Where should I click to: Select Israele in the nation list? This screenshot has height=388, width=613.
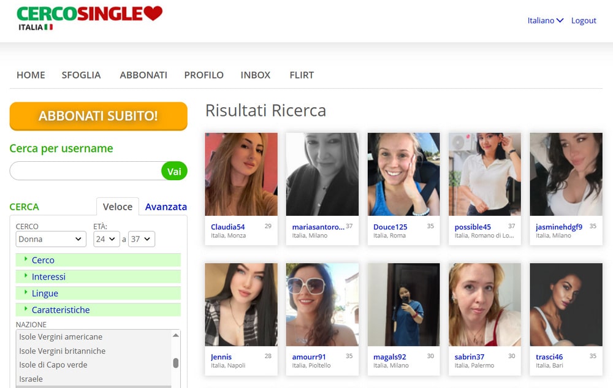94,379
